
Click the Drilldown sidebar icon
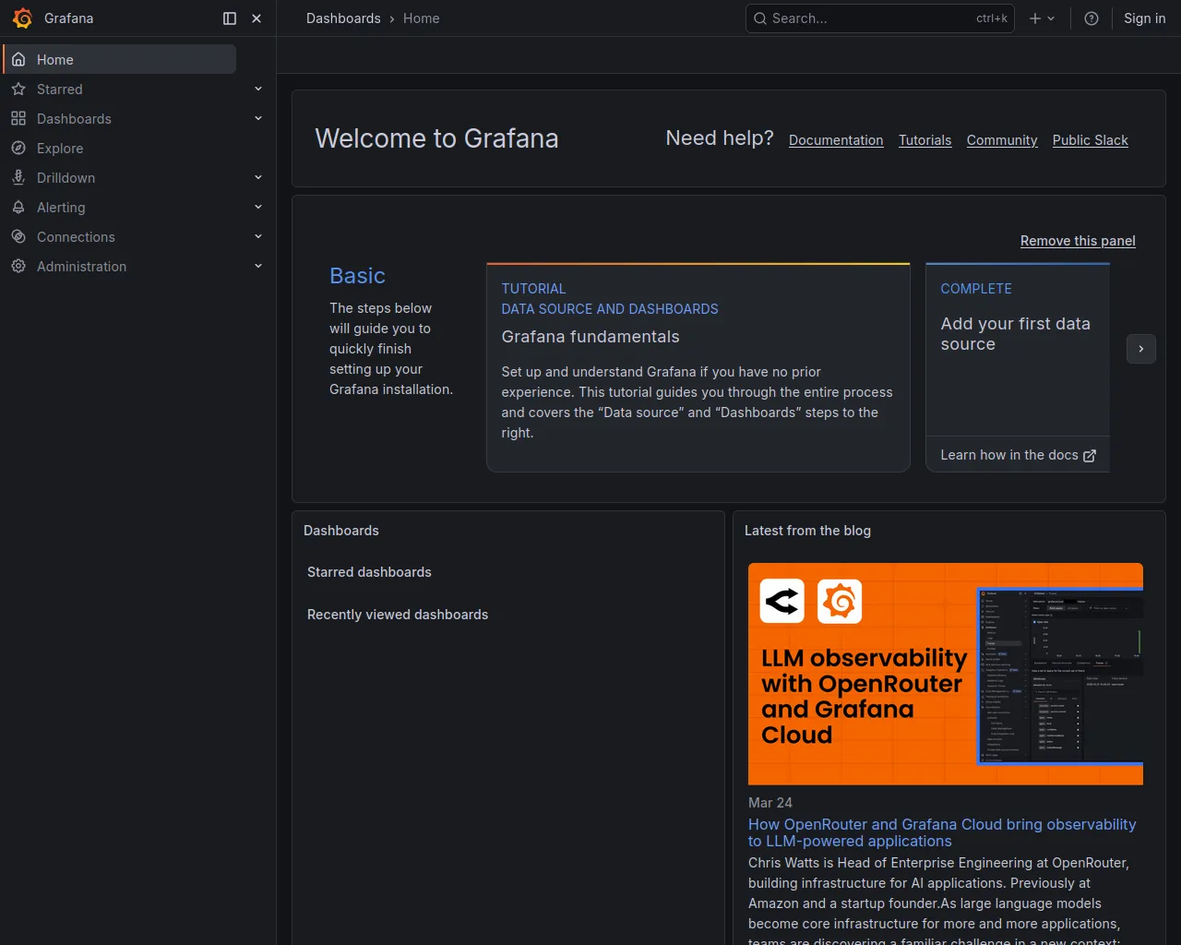(18, 177)
